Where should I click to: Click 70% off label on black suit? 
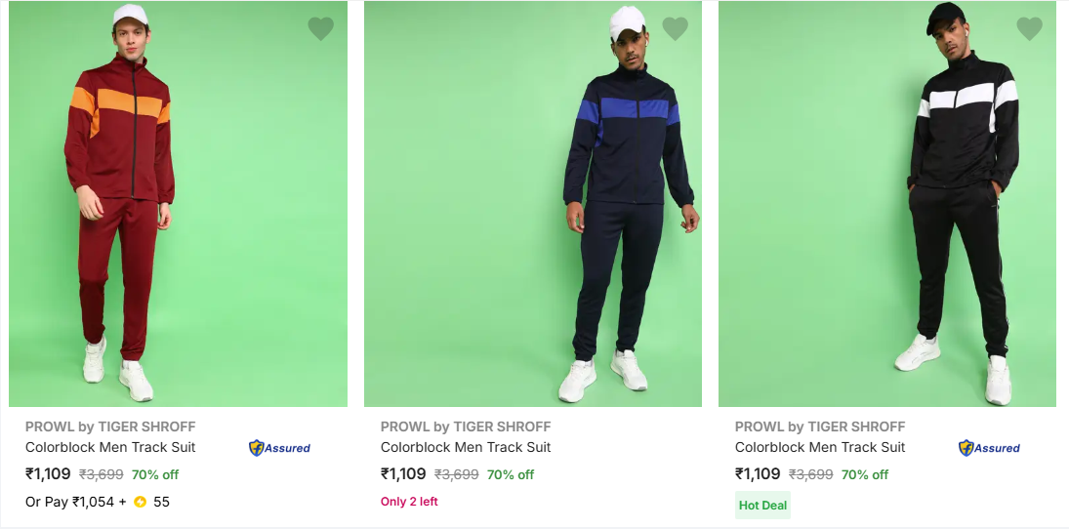[865, 475]
